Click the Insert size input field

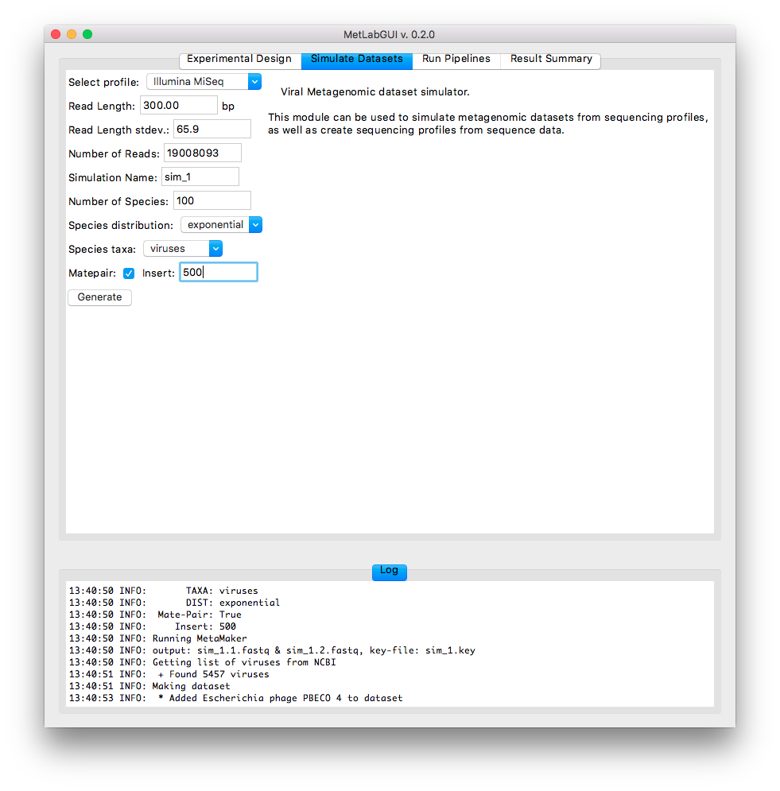pos(219,272)
